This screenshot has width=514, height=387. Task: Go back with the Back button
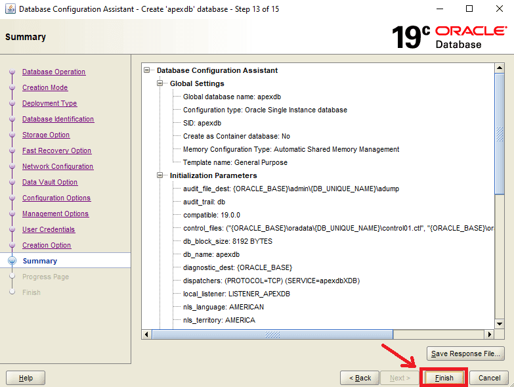(360, 378)
